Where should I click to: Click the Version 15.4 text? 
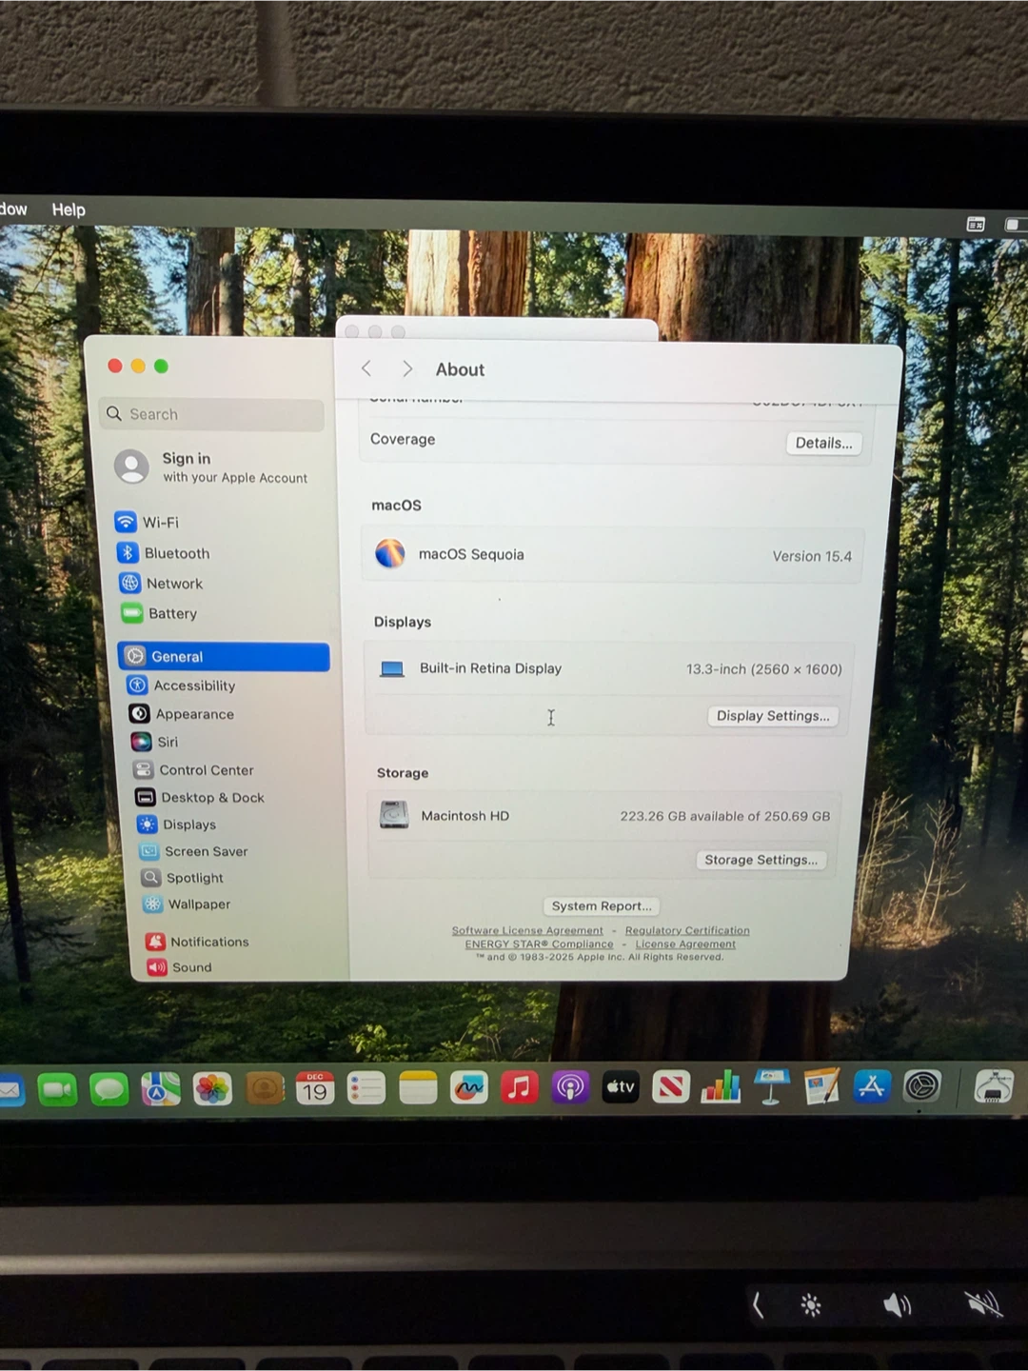(x=812, y=556)
